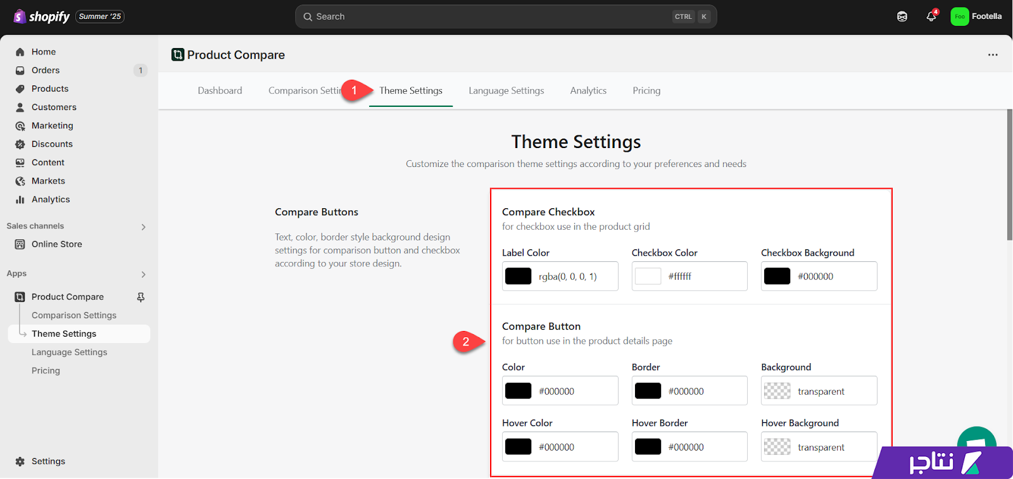
Task: Click the Hover Background transparent field
Action: point(819,447)
